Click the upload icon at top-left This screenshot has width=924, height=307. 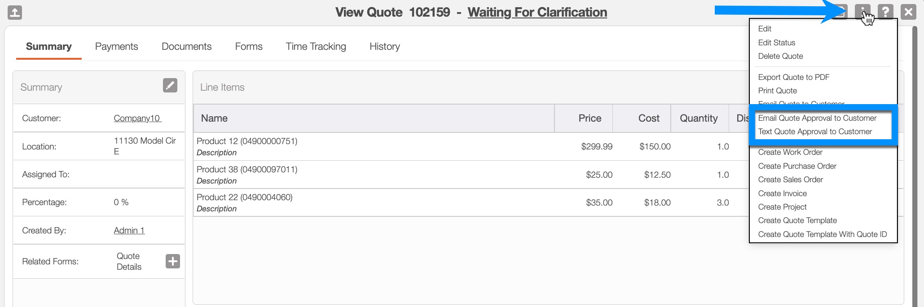[x=15, y=12]
